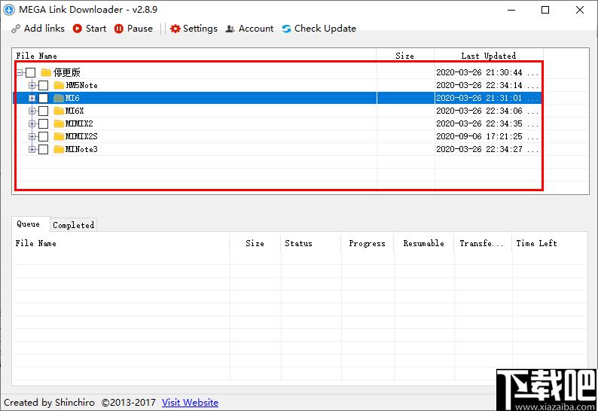Screen dimensions: 598x411
Task: Click the Progress column header
Action: 367,243
